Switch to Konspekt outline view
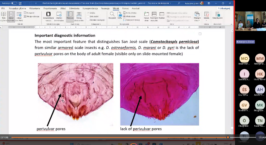This screenshot has width=266, height=145. point(29,13)
